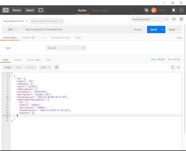186x151 pixels.
Task: Click the orange sync status icon
Action: coord(154,10)
